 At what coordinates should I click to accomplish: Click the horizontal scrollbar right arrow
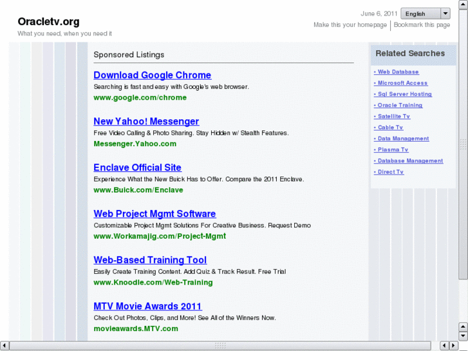pyautogui.click(x=453, y=346)
